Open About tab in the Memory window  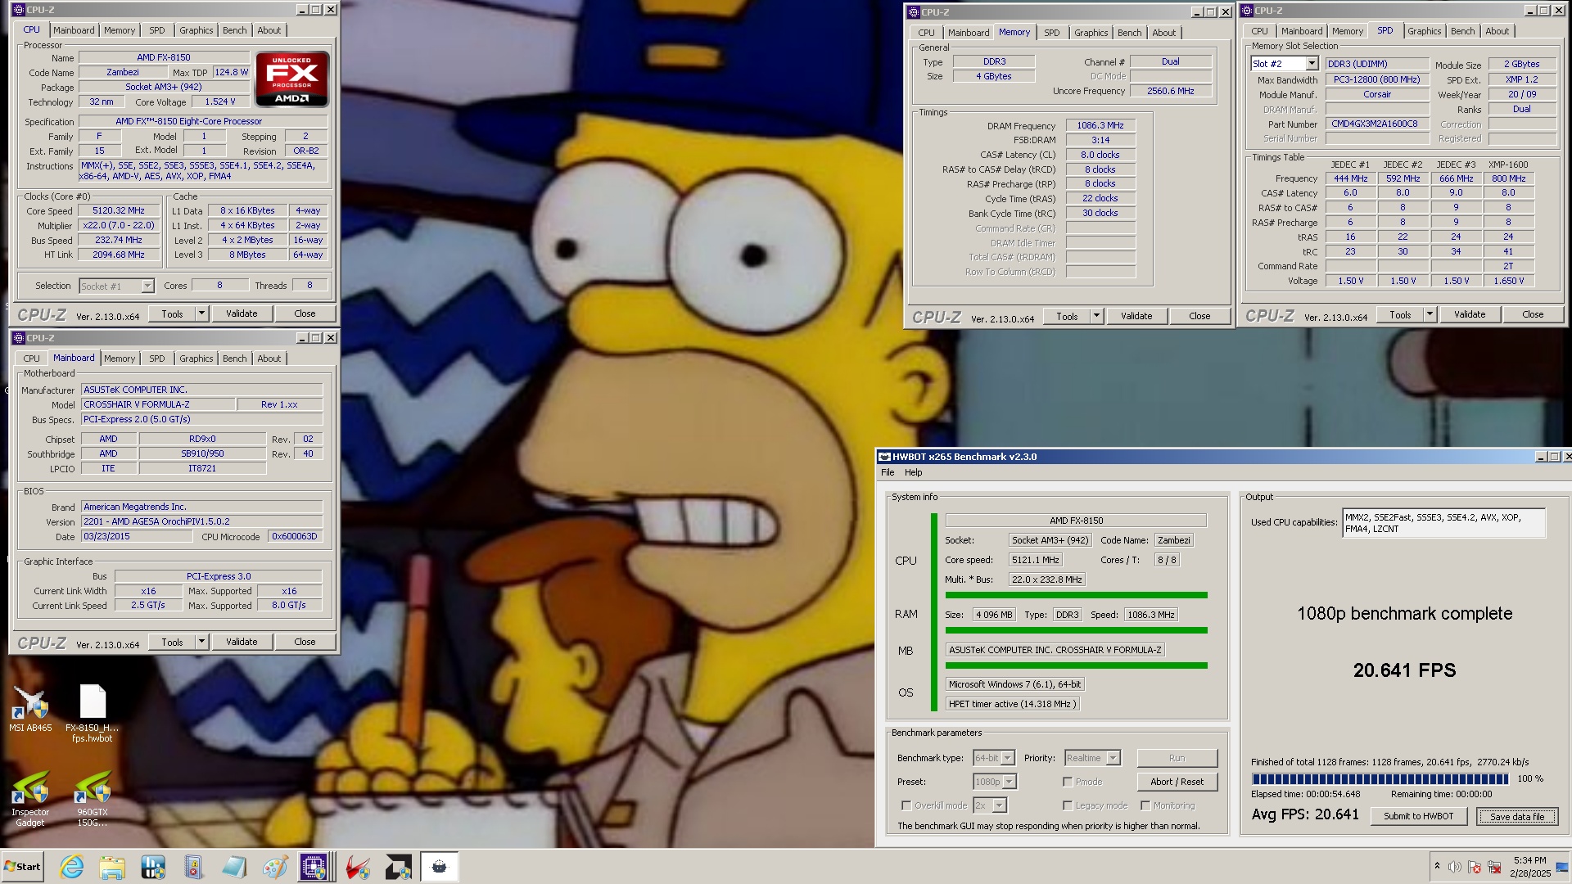click(1164, 33)
